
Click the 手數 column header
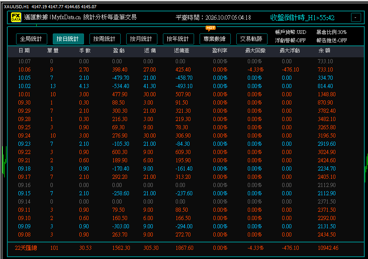pos(85,50)
